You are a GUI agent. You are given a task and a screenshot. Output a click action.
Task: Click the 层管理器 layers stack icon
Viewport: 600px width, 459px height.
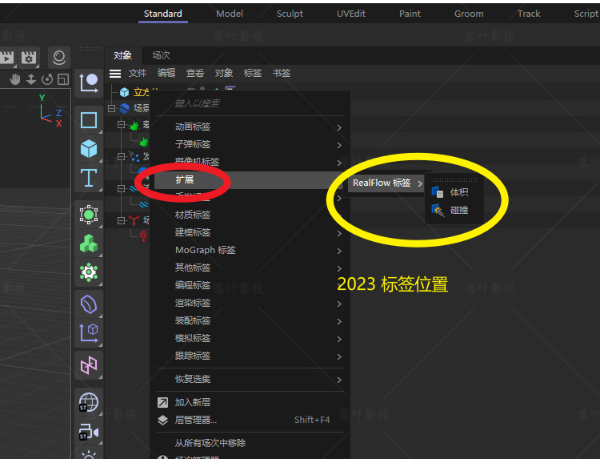tap(162, 420)
